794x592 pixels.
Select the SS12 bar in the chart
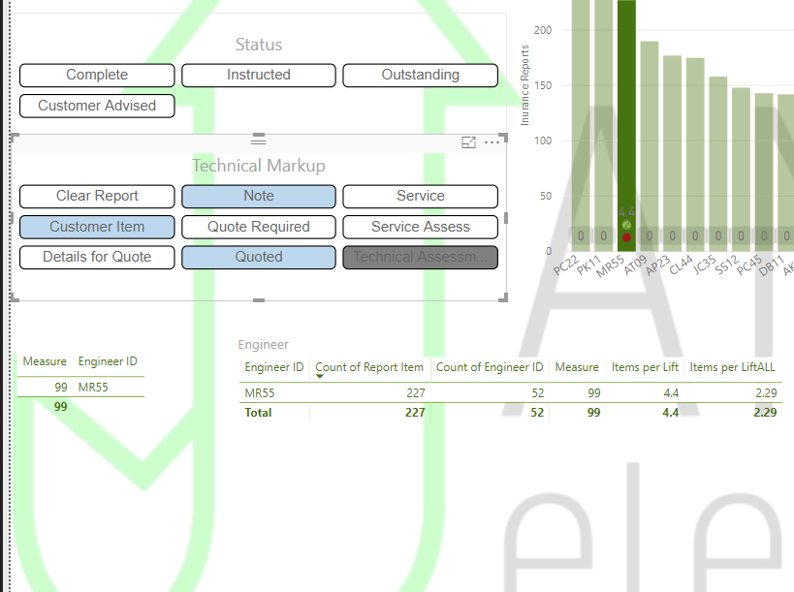[741, 170]
